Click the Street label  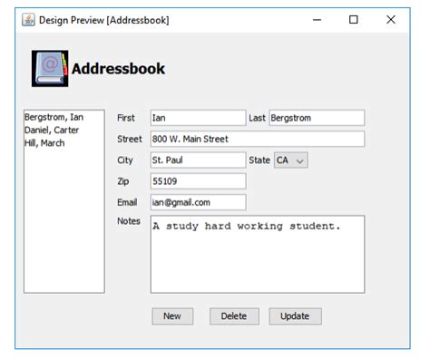130,139
